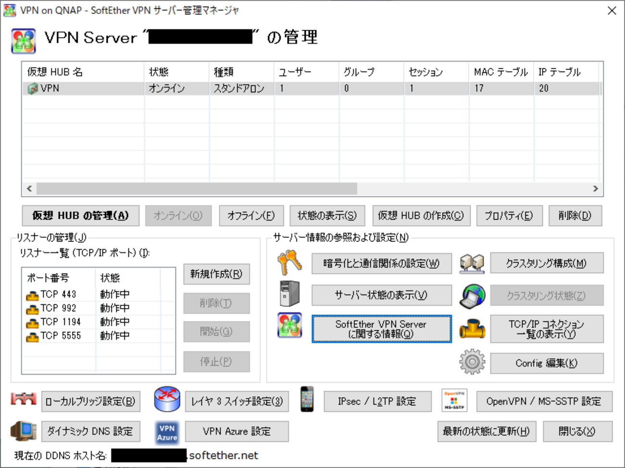Click the dynamic DNS computer icon
Screen dimensions: 625x468
(24, 431)
